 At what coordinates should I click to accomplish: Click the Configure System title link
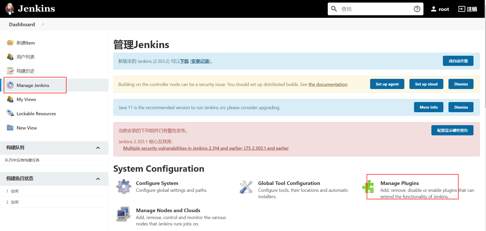coord(157,183)
